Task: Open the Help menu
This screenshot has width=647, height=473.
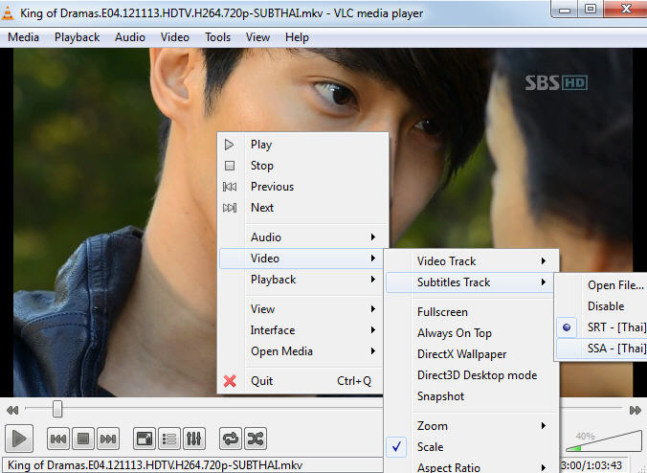Action: [297, 37]
